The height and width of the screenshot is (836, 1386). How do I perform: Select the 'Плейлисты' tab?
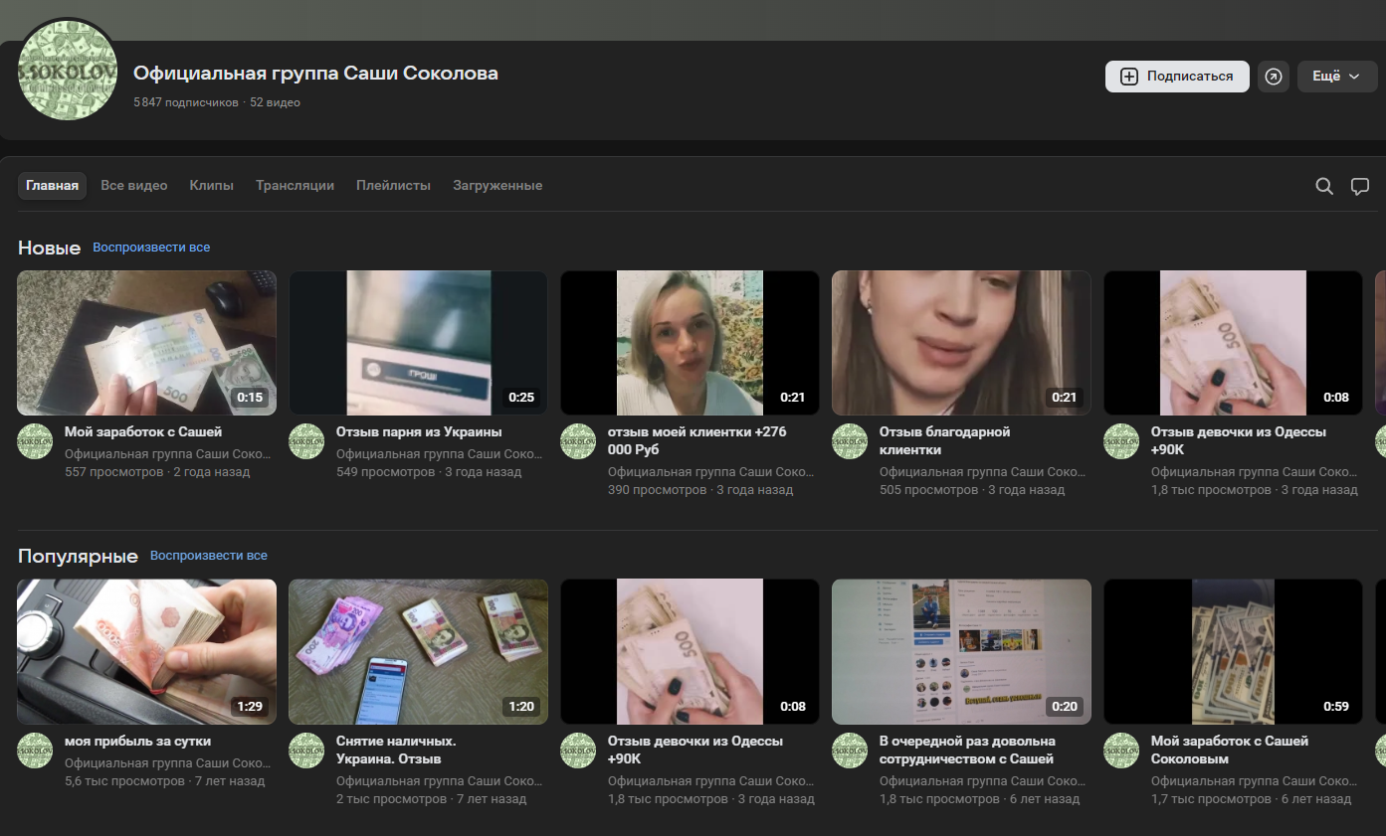pos(393,186)
